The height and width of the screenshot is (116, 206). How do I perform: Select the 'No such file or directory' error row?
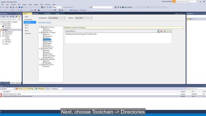103,96
